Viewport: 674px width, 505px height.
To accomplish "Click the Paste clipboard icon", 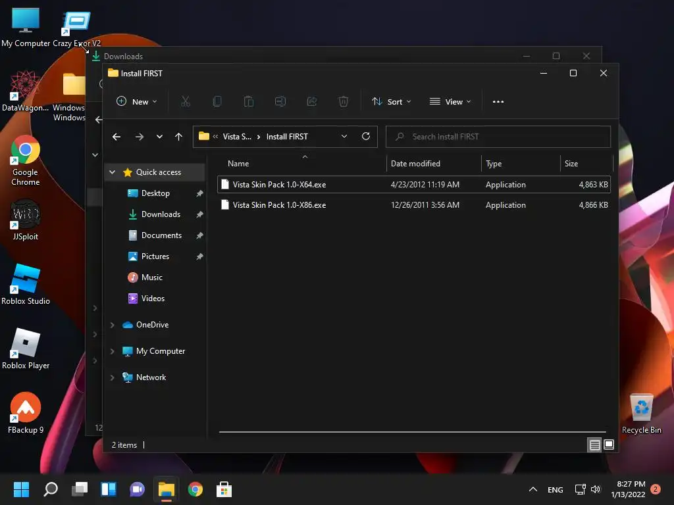I will pyautogui.click(x=248, y=101).
